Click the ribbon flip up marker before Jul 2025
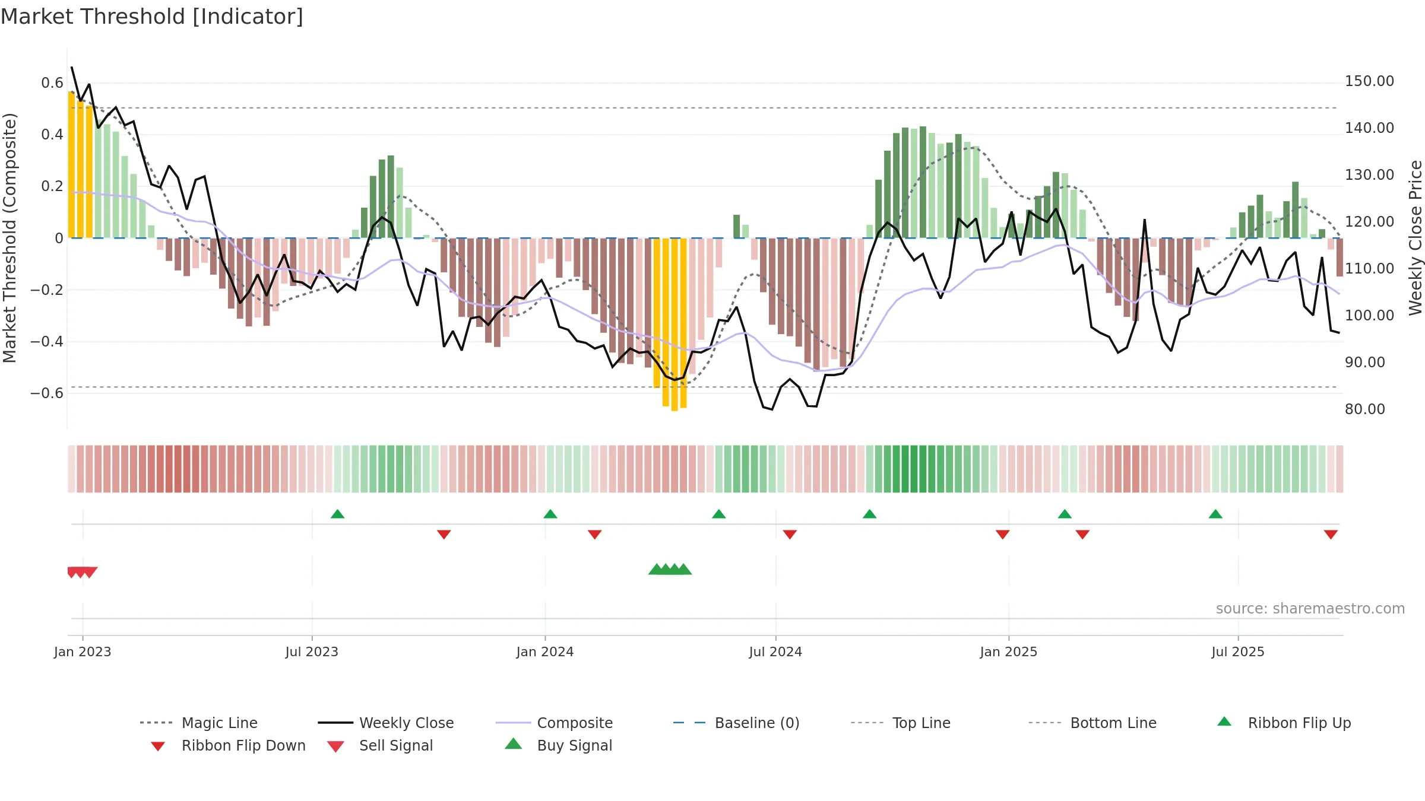This screenshot has height=801, width=1425. click(x=1215, y=514)
